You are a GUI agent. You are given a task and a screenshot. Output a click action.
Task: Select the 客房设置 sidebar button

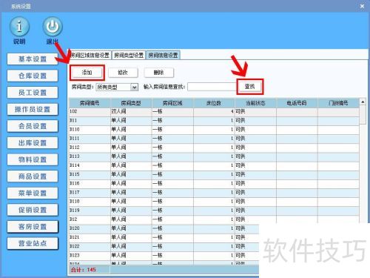33,227
